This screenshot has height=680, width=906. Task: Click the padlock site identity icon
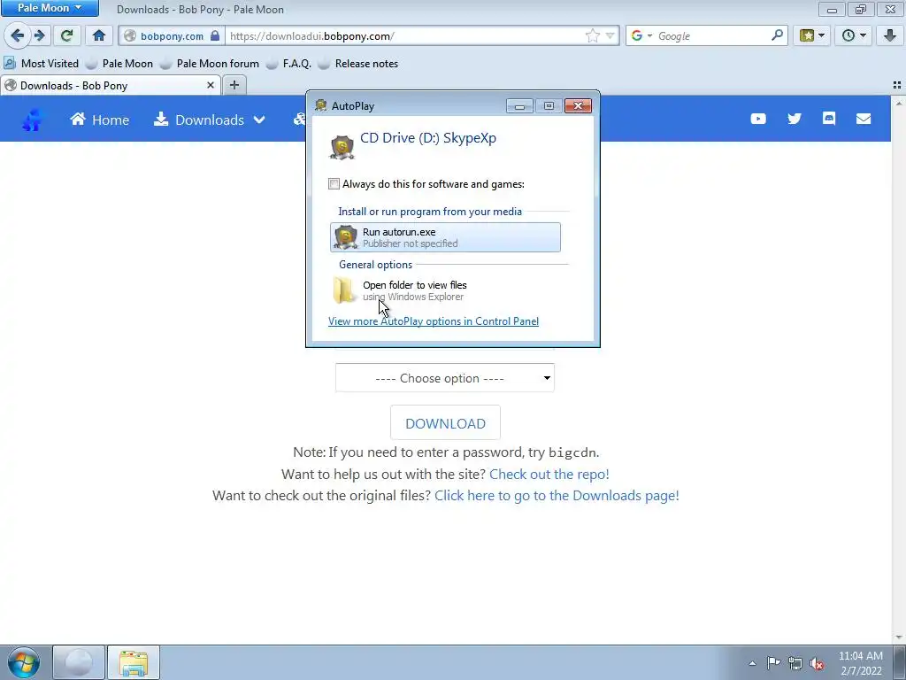(x=215, y=35)
